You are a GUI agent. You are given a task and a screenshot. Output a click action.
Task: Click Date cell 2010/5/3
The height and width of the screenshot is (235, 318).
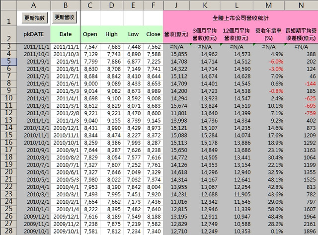[x=65, y=180]
